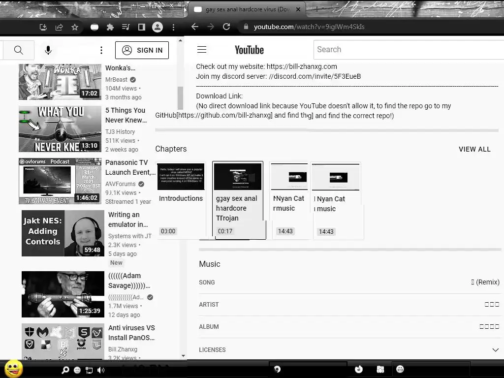The height and width of the screenshot is (378, 504).
Task: Click the YouTube Search input field
Action: click(x=409, y=50)
